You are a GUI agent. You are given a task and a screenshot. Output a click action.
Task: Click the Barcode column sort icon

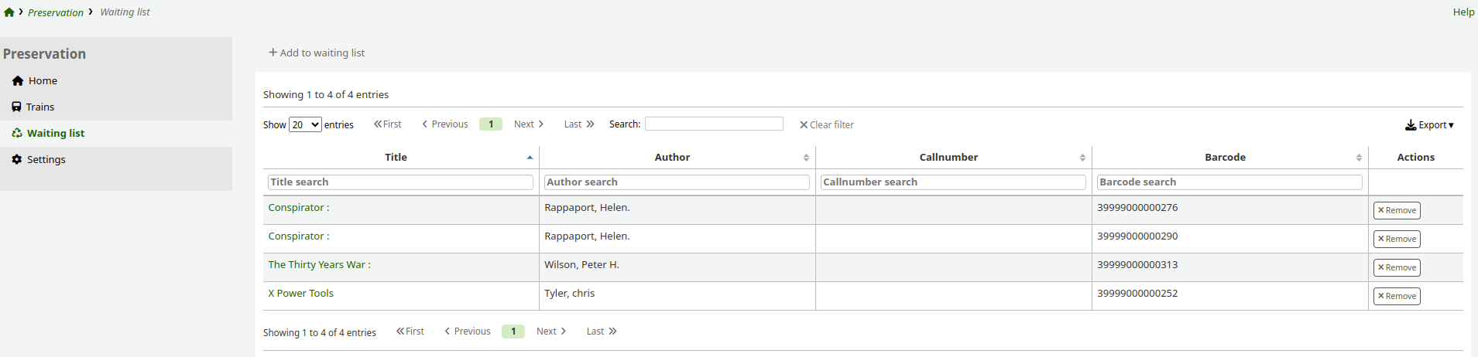pos(1359,158)
